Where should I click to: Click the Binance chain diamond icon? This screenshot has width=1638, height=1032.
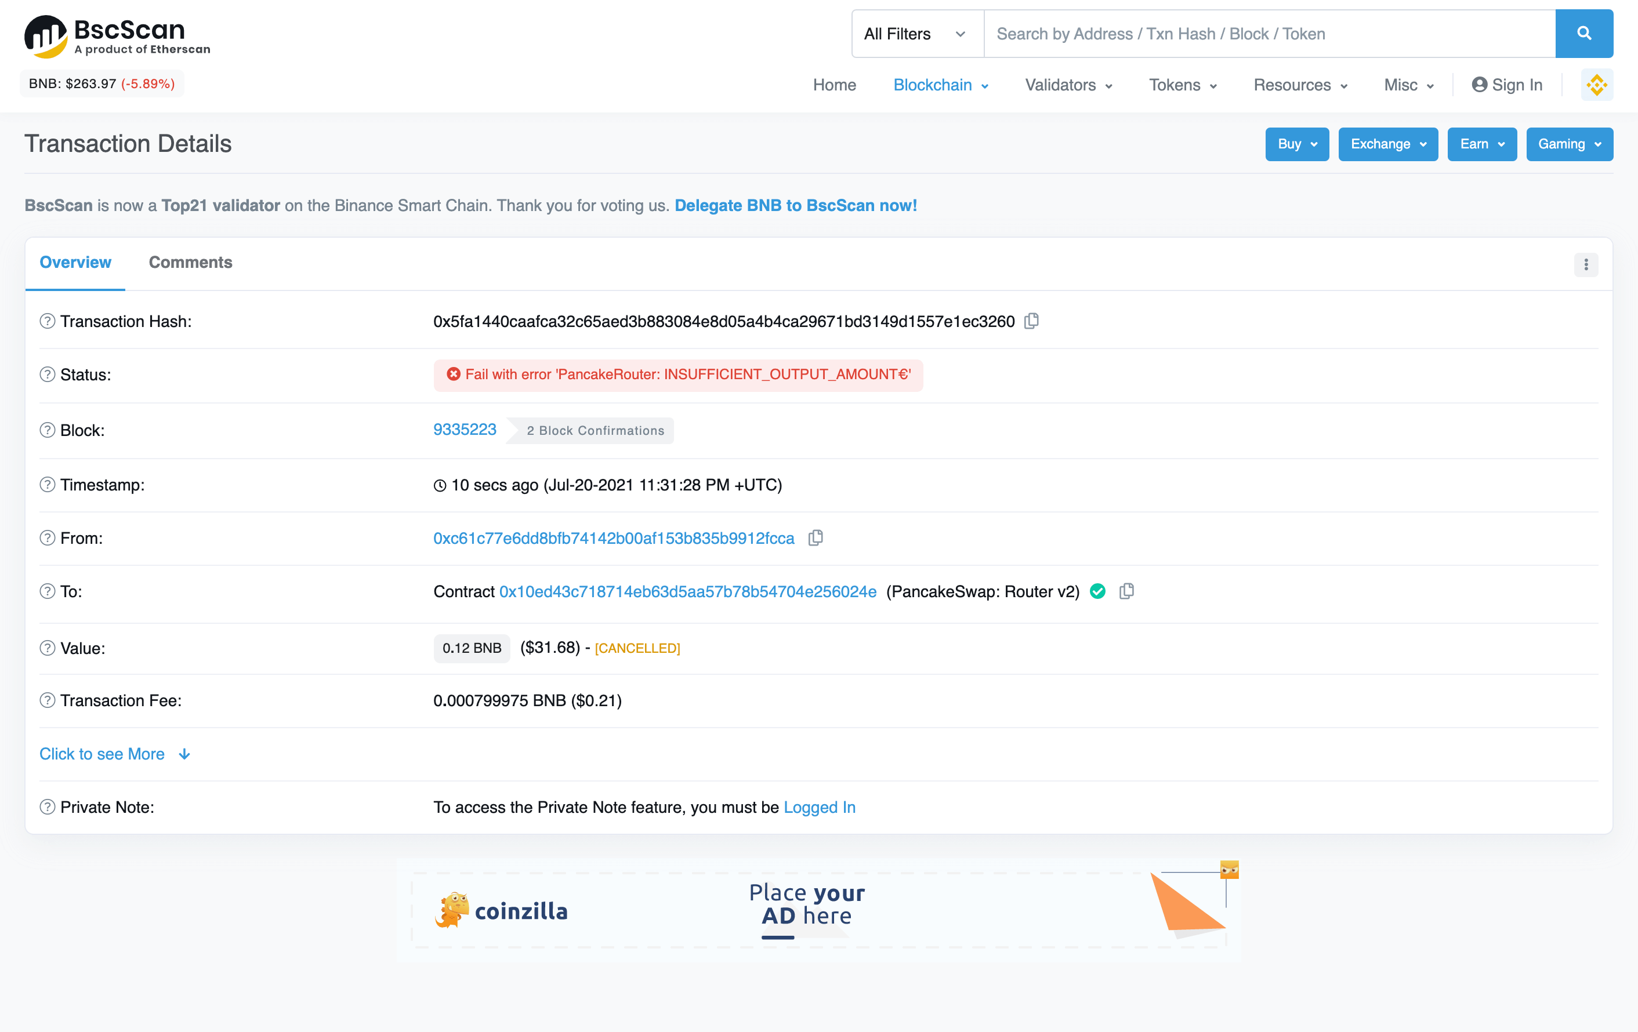[x=1596, y=85]
